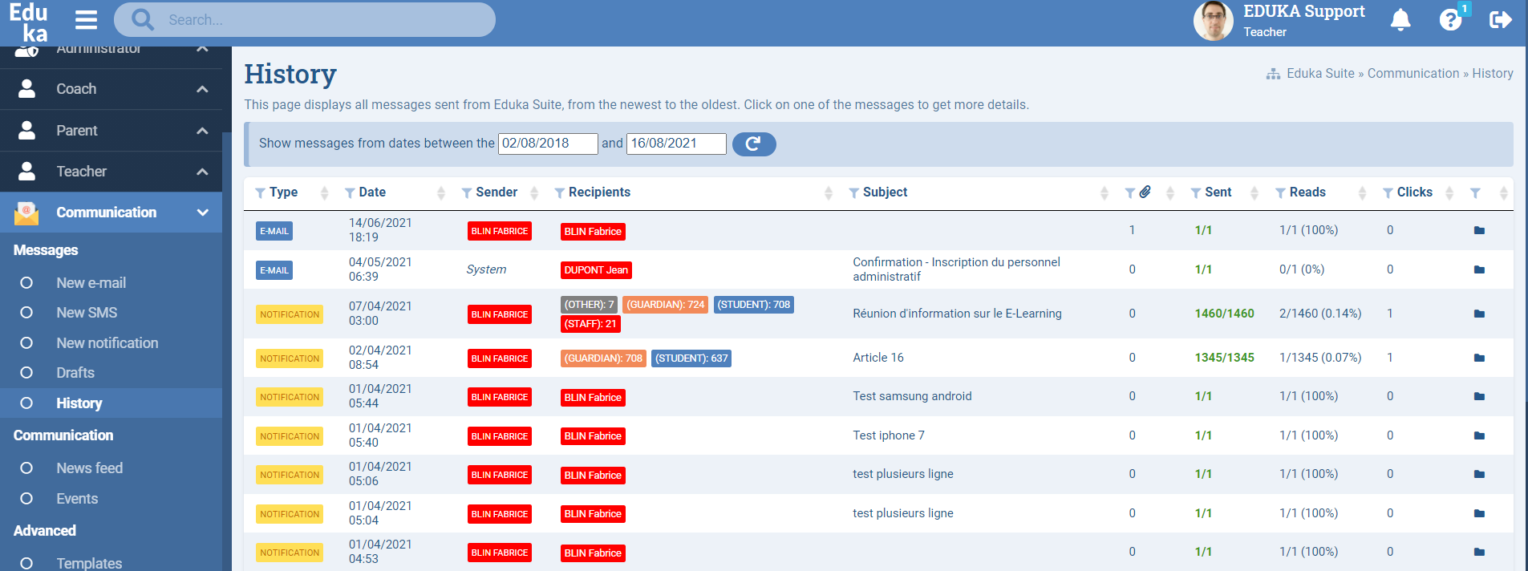The height and width of the screenshot is (571, 1528).
Task: Select the News feed radio item
Action: tap(26, 468)
